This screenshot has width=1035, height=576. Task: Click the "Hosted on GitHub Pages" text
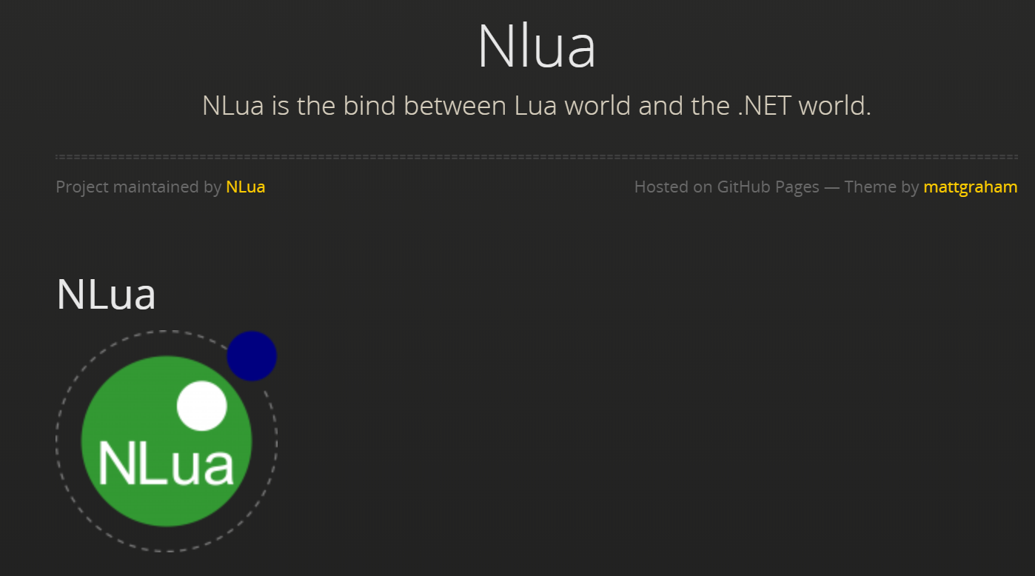point(726,187)
